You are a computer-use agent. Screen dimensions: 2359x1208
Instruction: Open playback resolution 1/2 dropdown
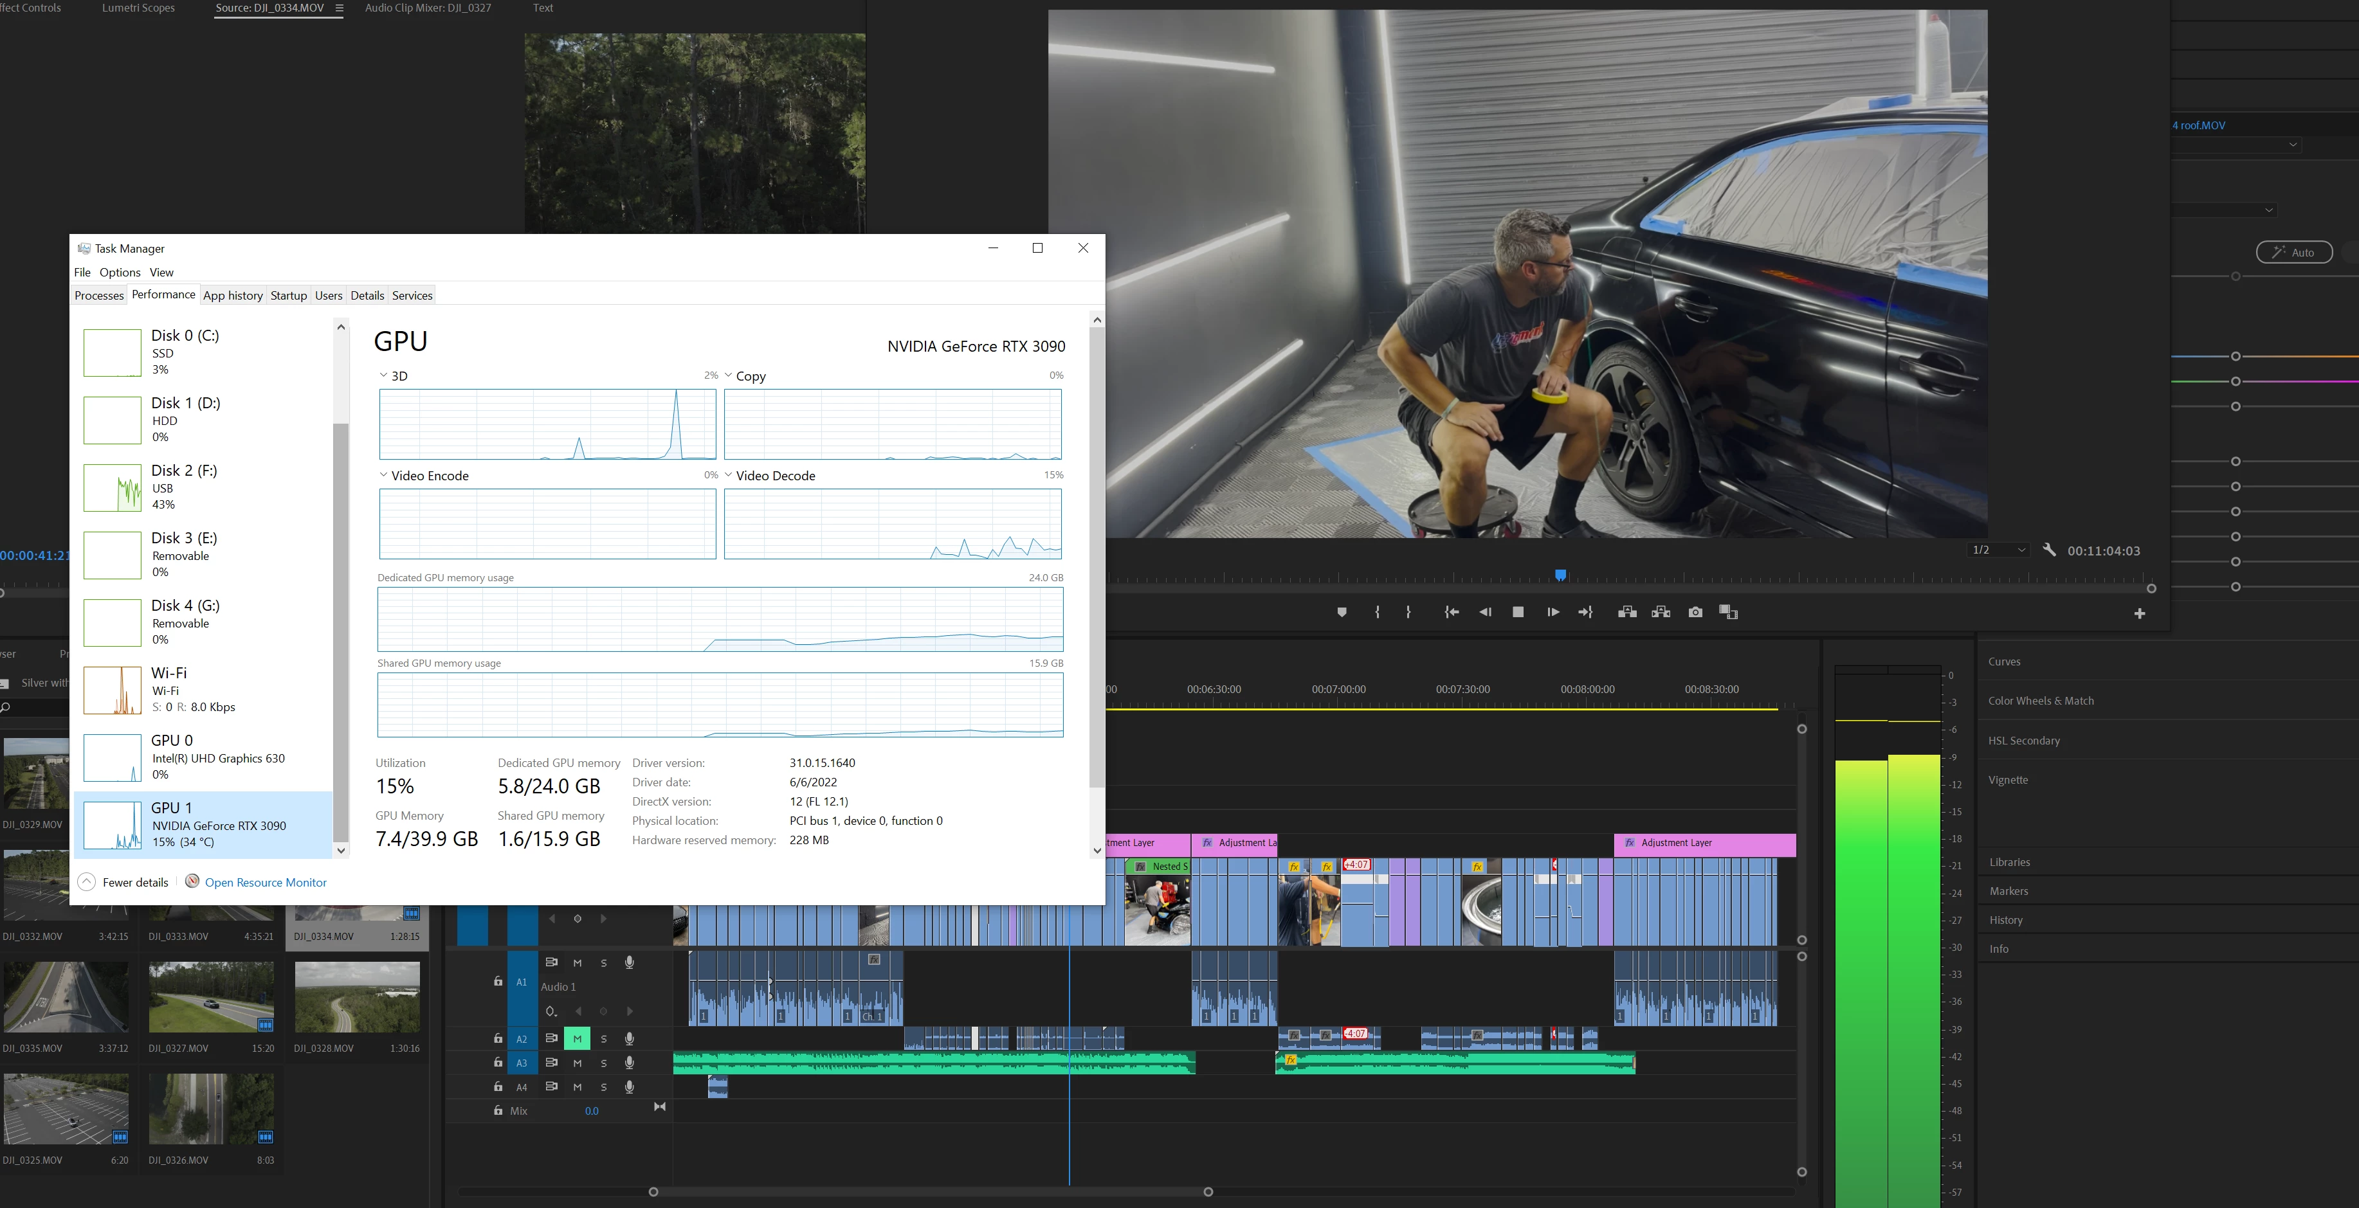[x=1998, y=550]
